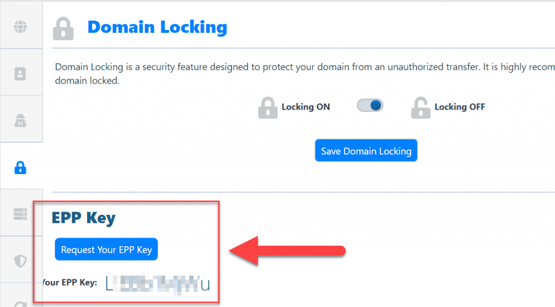Toggle the domain locking switch
This screenshot has width=555, height=307.
[x=370, y=106]
